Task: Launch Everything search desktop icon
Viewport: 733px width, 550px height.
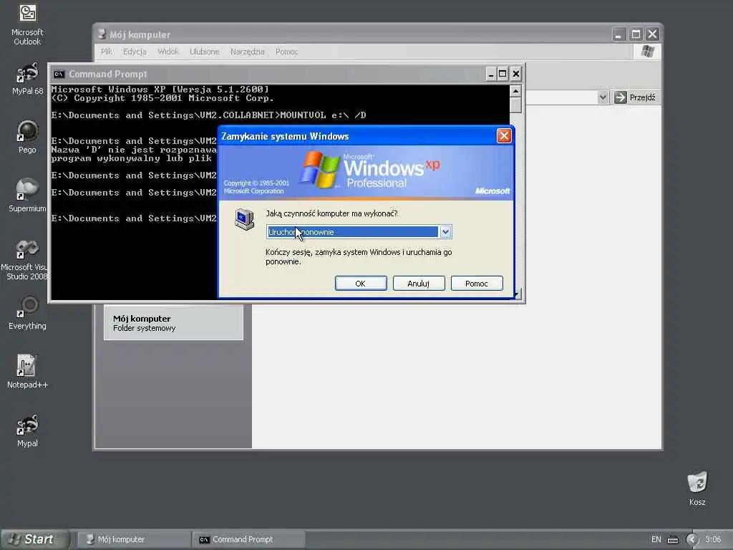Action: [x=27, y=312]
